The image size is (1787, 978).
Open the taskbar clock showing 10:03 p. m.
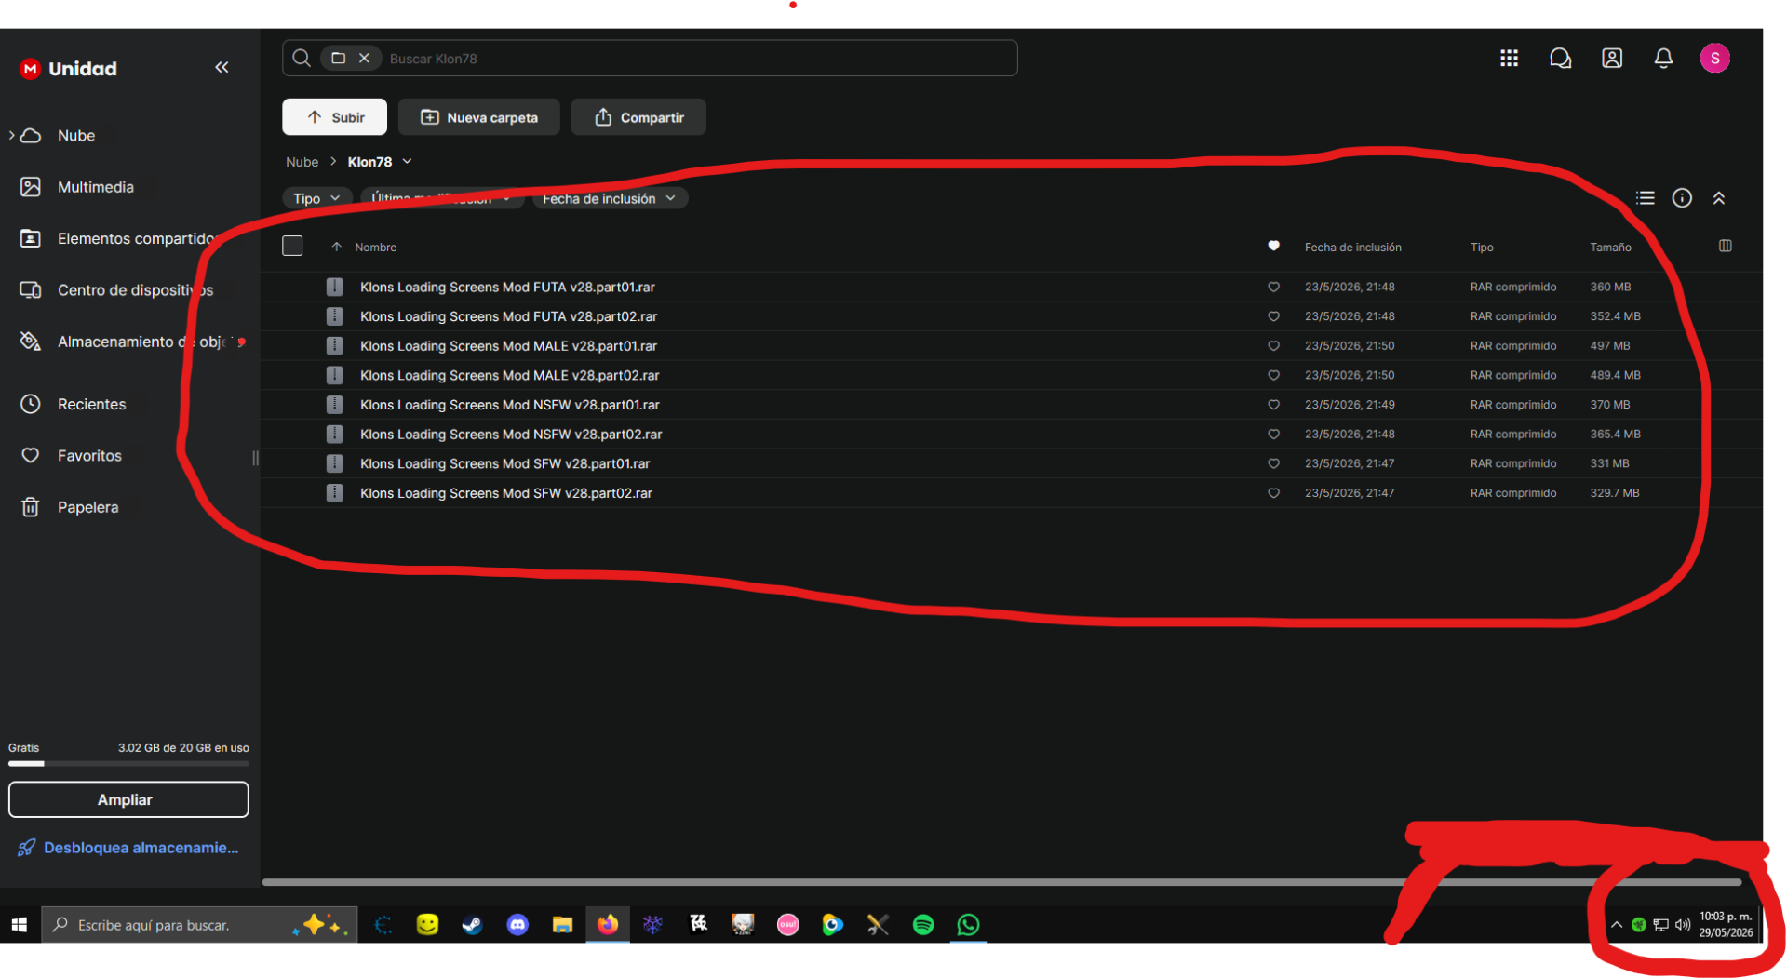coord(1726,924)
